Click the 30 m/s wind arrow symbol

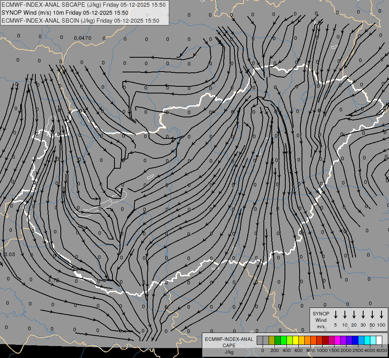[363, 314]
